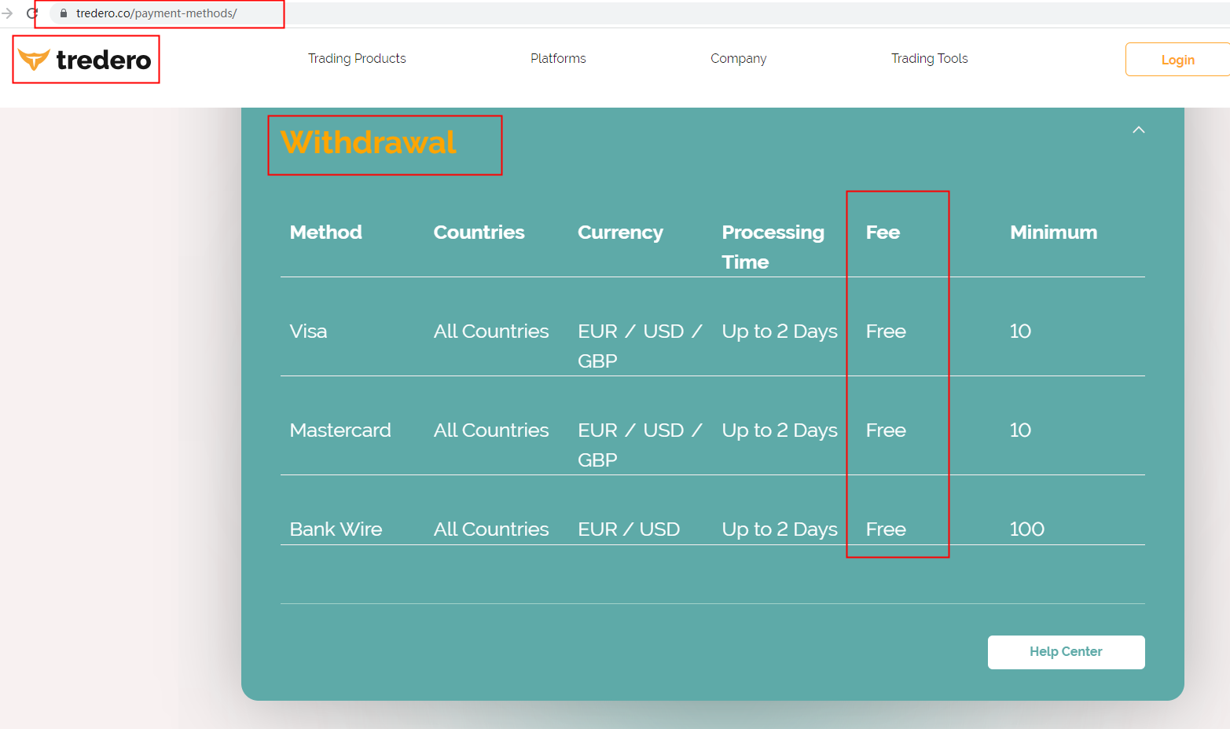Click the Free fee in Bank Wire row
This screenshot has height=729, width=1230.
pyautogui.click(x=886, y=529)
